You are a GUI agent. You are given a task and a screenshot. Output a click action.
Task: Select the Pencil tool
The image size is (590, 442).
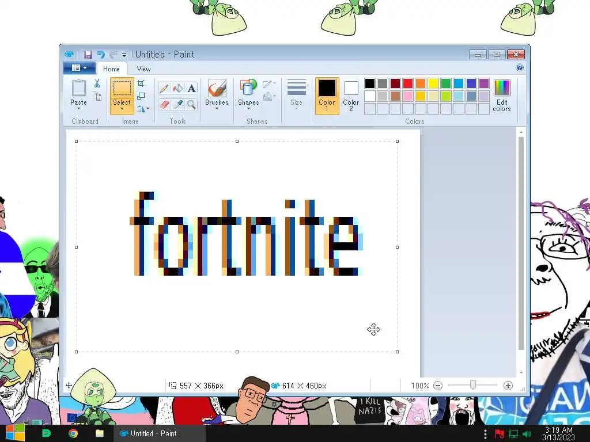(x=164, y=89)
